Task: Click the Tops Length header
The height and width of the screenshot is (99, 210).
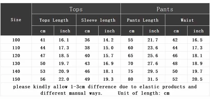Action: click(54, 20)
